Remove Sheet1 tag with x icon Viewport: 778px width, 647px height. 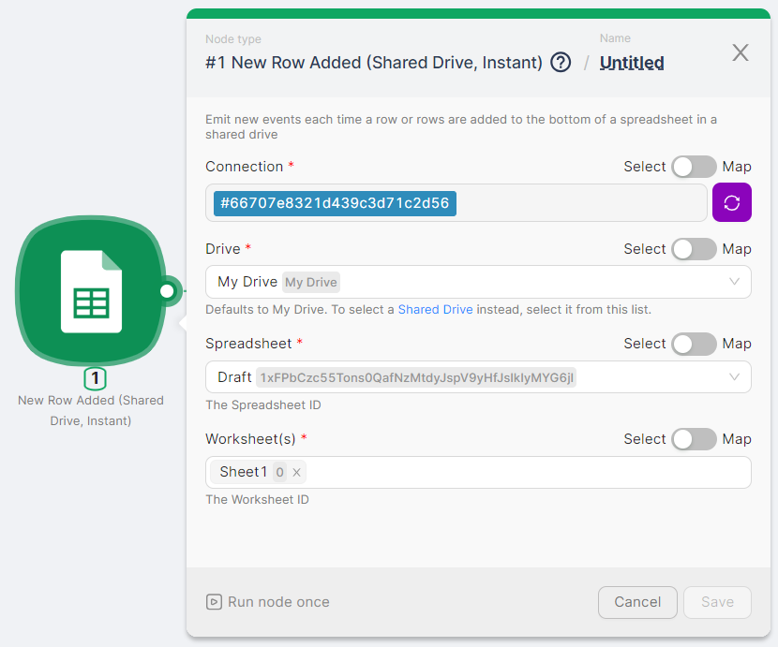(x=297, y=473)
